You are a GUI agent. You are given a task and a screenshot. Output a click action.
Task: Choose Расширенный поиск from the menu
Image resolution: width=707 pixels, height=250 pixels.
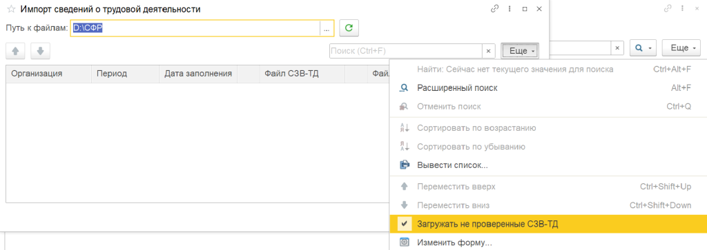548,88
